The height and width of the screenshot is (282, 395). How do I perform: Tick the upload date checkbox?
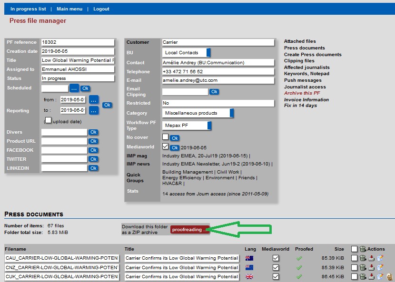click(x=48, y=120)
